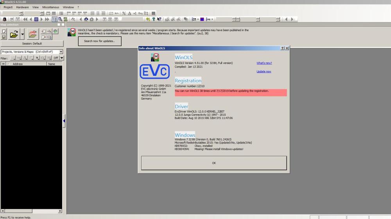Image resolution: width=391 pixels, height=219 pixels.
Task: Expand Projects, Versions & Maps combo box
Action: click(x=61, y=52)
